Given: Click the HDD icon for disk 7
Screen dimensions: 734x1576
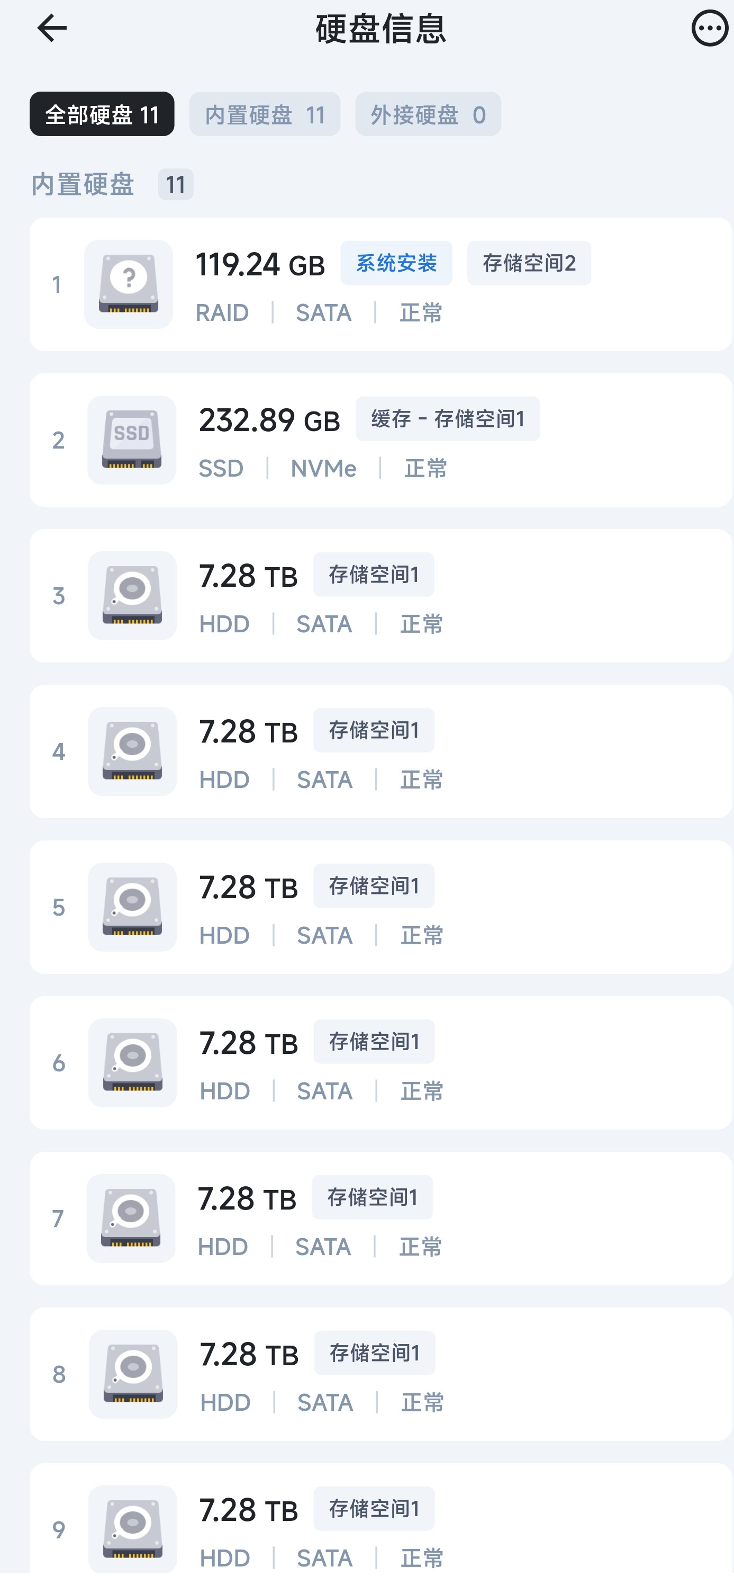Looking at the screenshot, I should (131, 1218).
